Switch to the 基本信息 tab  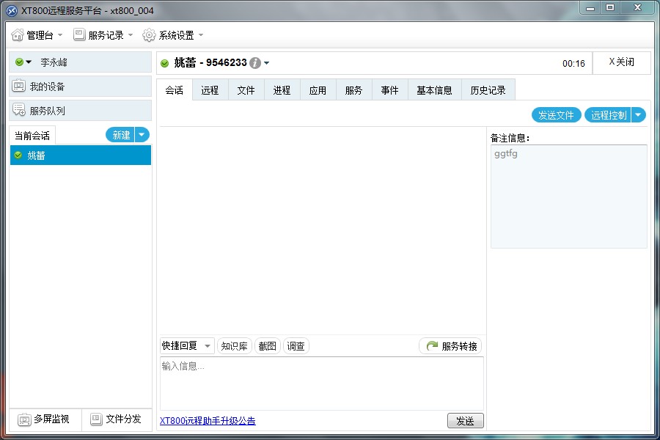coord(434,90)
